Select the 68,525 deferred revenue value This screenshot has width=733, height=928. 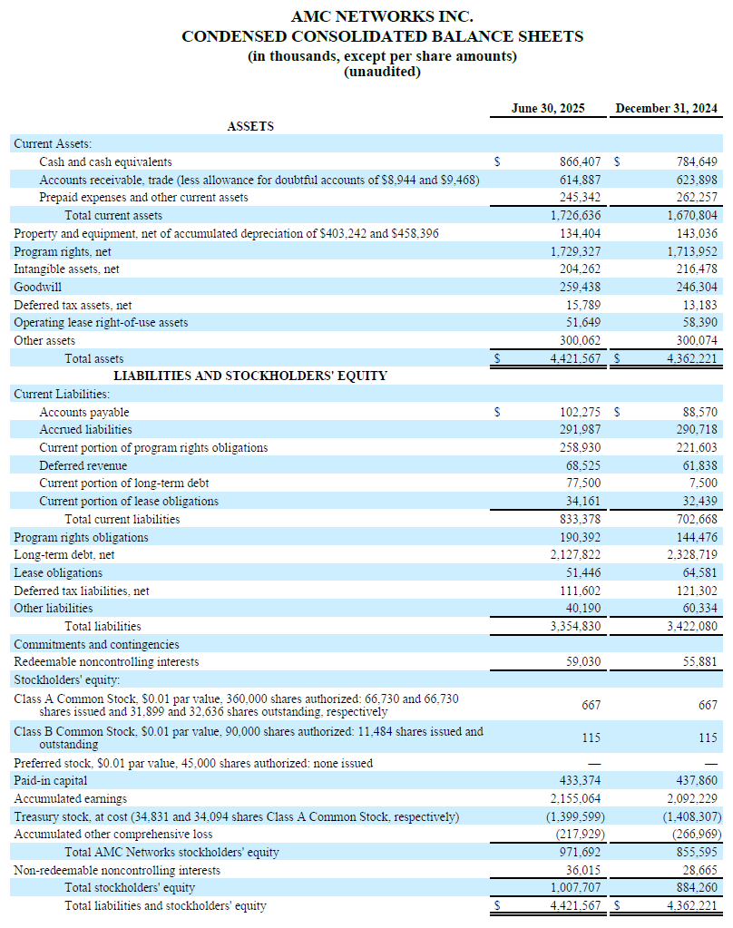[x=583, y=465]
